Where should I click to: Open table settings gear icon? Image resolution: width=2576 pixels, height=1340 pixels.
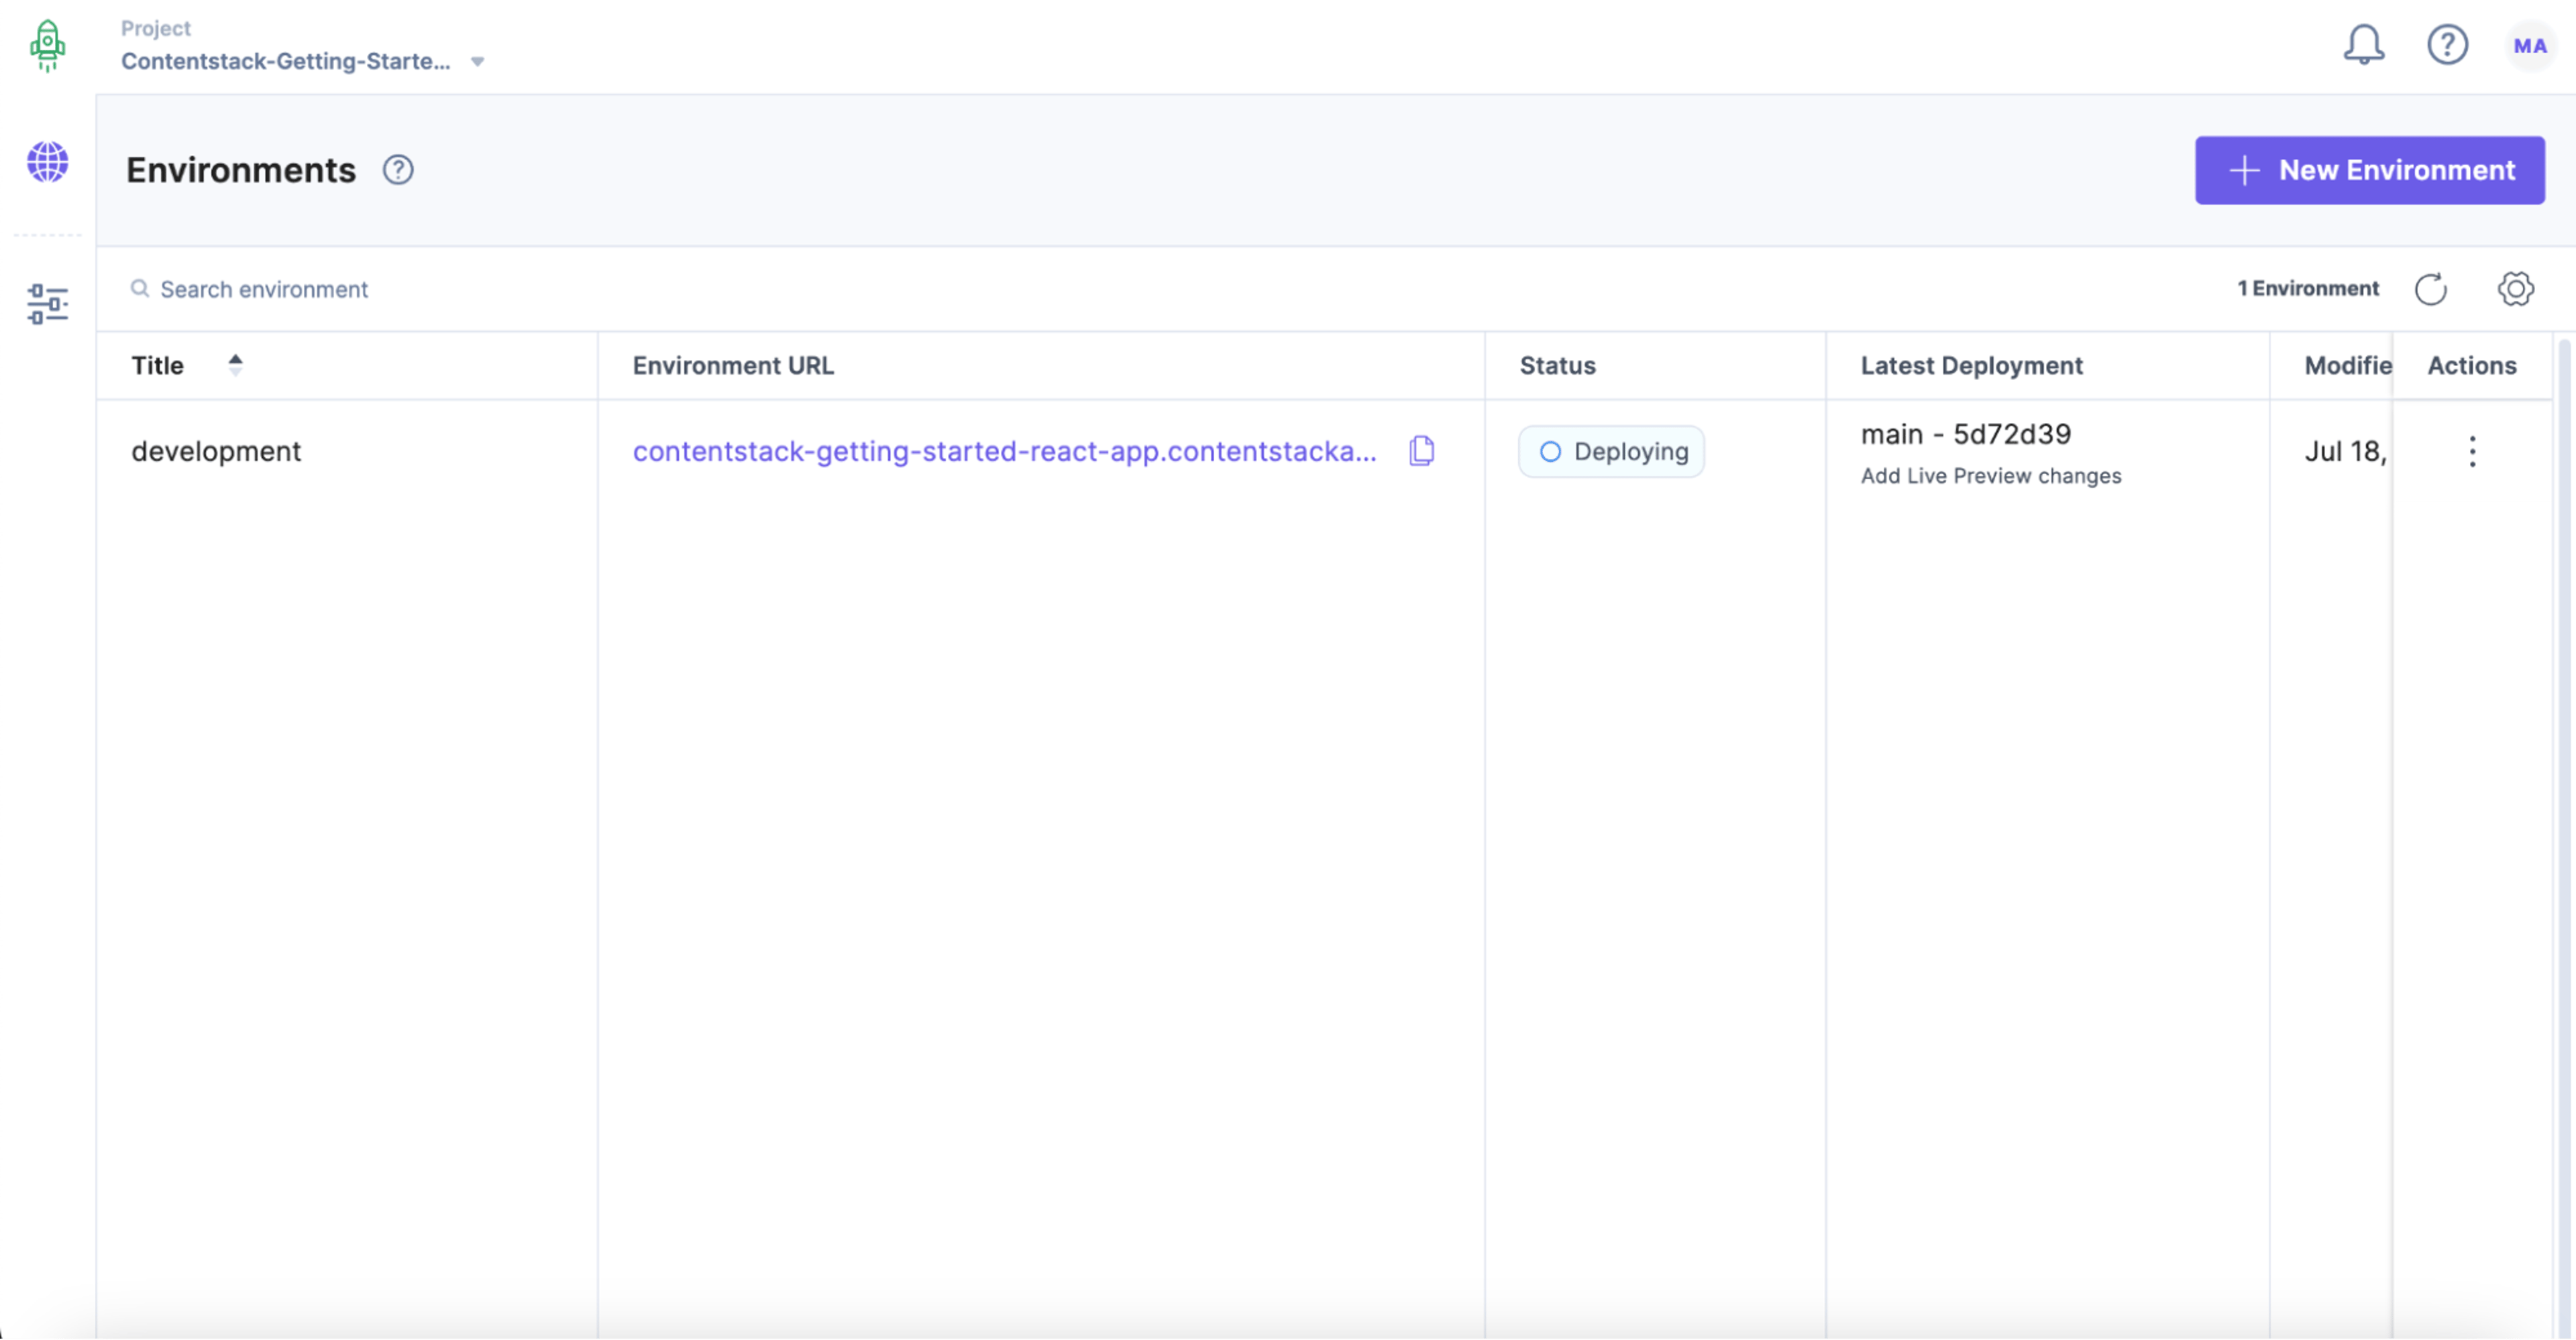coord(2515,289)
